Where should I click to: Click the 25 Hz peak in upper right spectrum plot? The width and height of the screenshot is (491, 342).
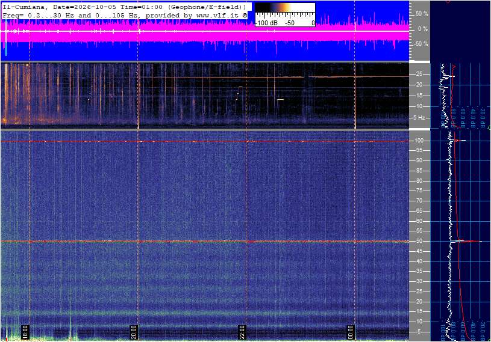(450, 76)
